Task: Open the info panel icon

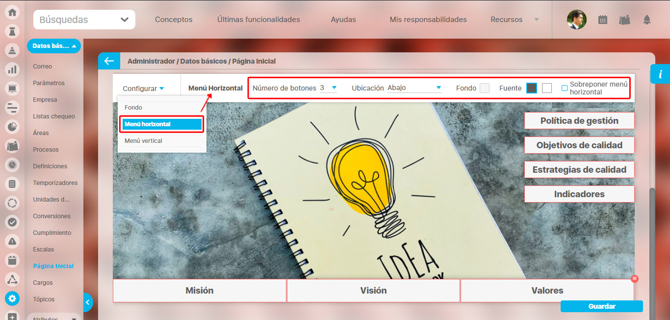Action: (660, 74)
